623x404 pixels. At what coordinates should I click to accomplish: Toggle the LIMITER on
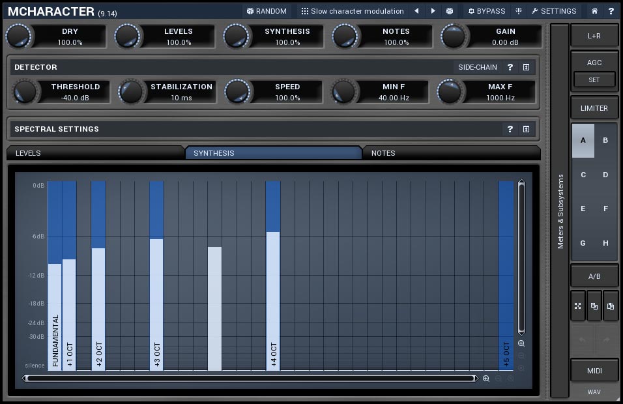(594, 108)
